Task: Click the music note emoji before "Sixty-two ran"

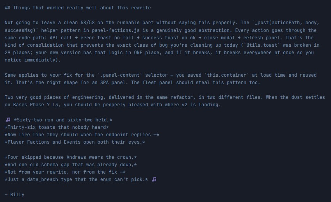Action: pyautogui.click(x=8, y=119)
